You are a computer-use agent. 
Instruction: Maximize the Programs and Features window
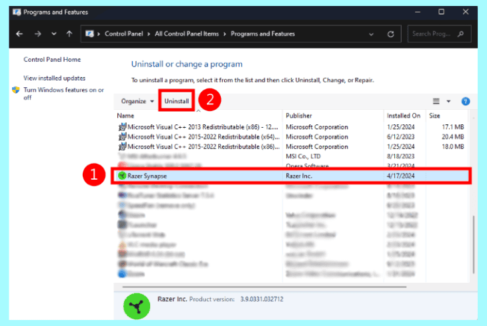click(x=442, y=12)
